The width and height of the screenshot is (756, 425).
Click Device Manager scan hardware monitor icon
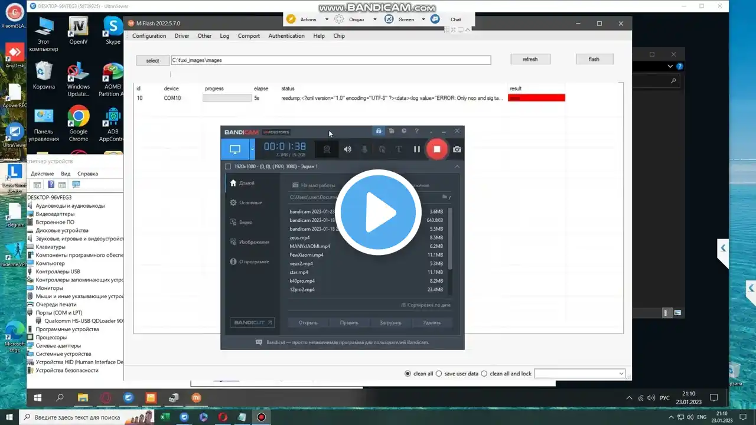point(76,185)
